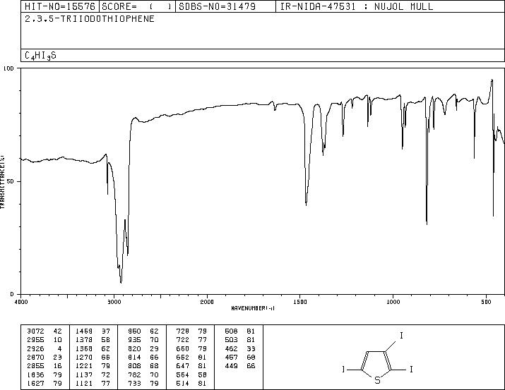Click the SDBS-NO=31479 header field
Screen dimensions: 505x390
click(225, 6)
